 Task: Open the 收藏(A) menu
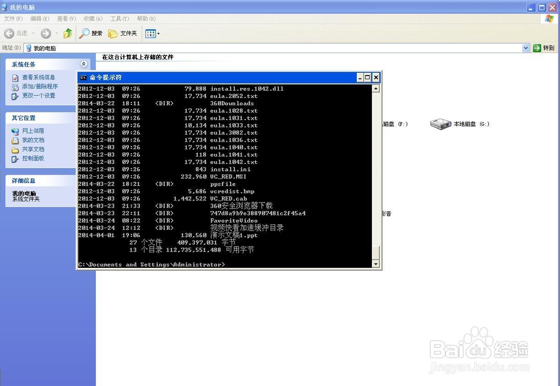[x=93, y=18]
